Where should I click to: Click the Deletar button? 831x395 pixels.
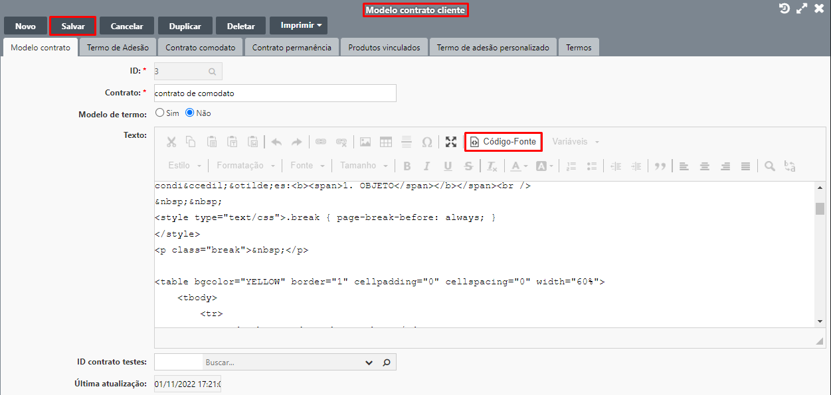[x=241, y=26]
